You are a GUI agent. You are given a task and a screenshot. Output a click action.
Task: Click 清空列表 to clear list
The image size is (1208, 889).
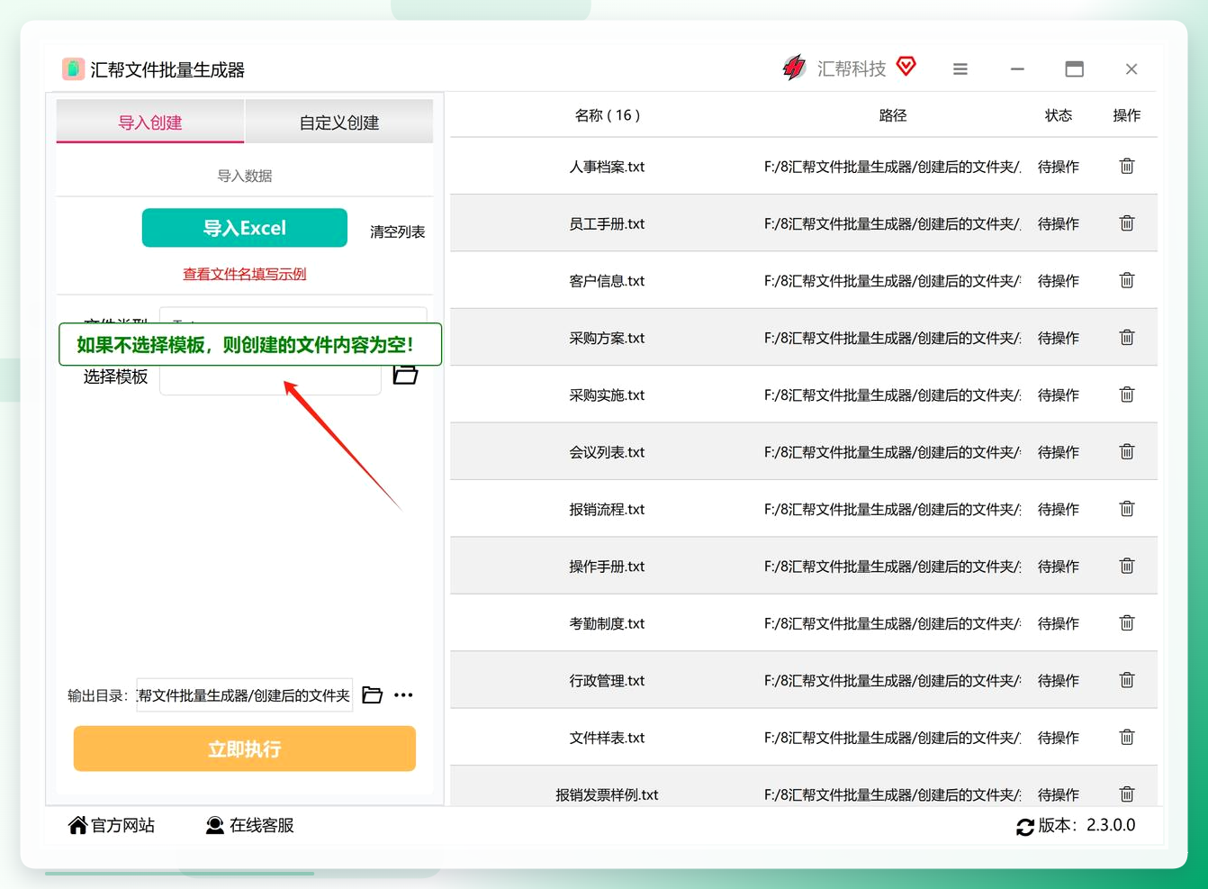(397, 231)
